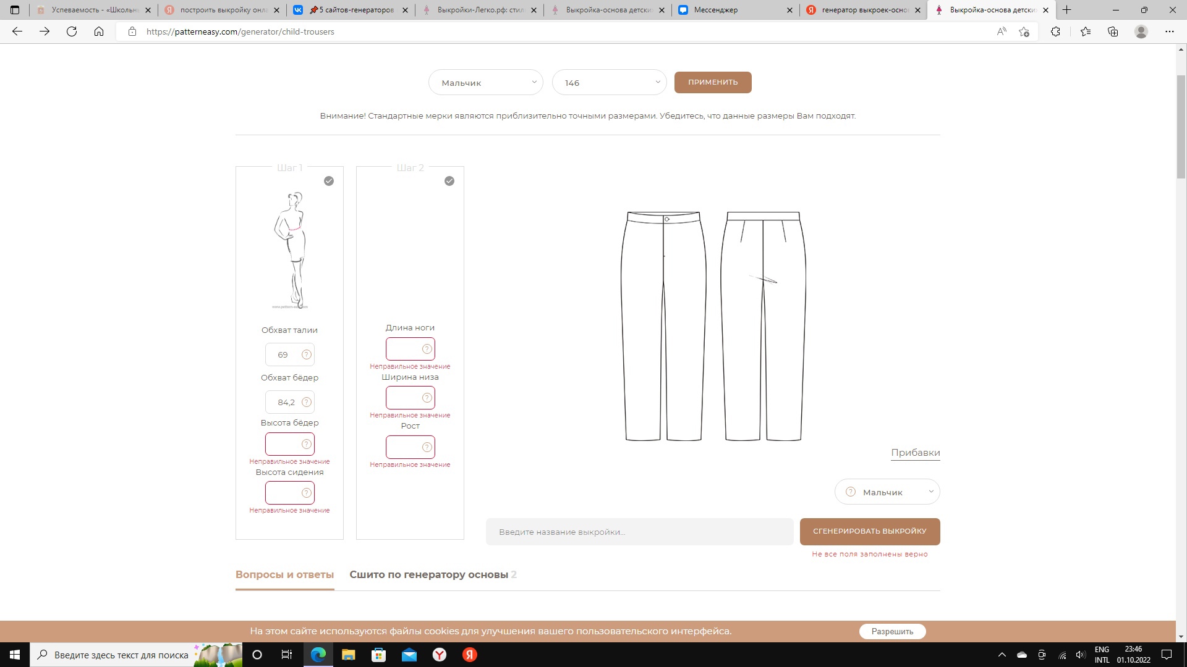Viewport: 1187px width, 667px height.
Task: Click the page vertical scrollbar thumb
Action: pyautogui.click(x=1181, y=127)
